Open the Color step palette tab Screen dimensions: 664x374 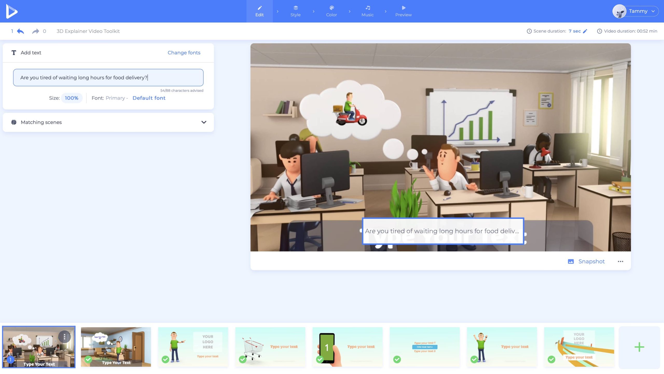coord(331,11)
